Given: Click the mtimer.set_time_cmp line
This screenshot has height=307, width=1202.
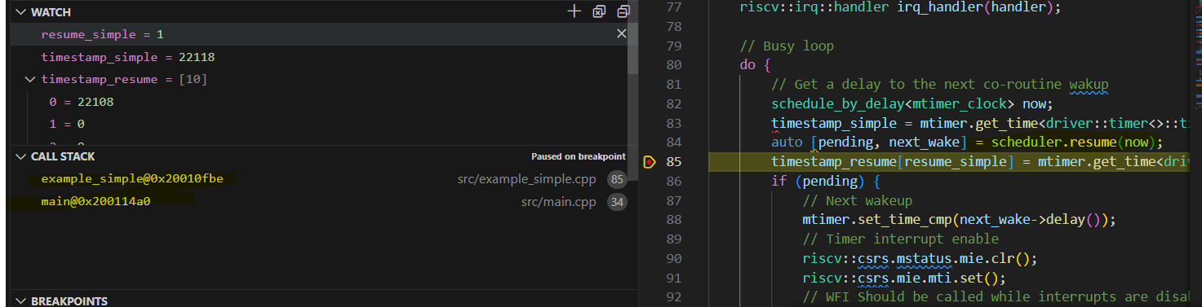Looking at the screenshot, I should pos(959,220).
